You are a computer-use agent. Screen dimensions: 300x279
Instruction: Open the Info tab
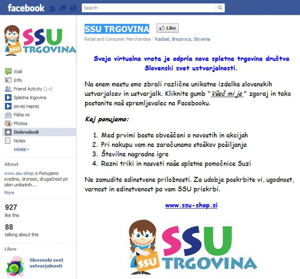pyautogui.click(x=18, y=80)
